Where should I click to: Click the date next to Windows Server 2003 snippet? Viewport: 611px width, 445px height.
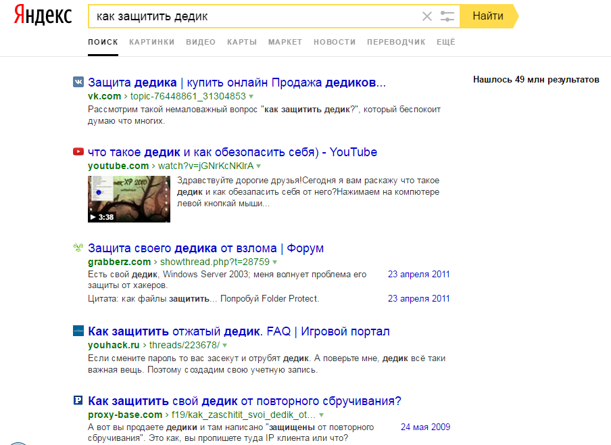[x=418, y=274]
